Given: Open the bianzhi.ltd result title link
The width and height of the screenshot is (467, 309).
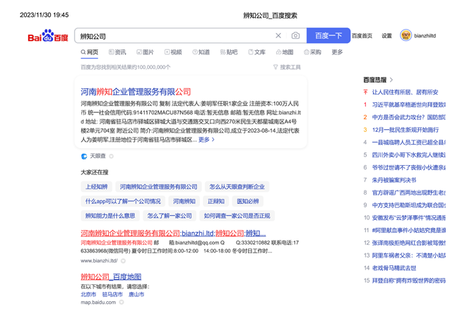Looking at the screenshot, I should pos(173,234).
